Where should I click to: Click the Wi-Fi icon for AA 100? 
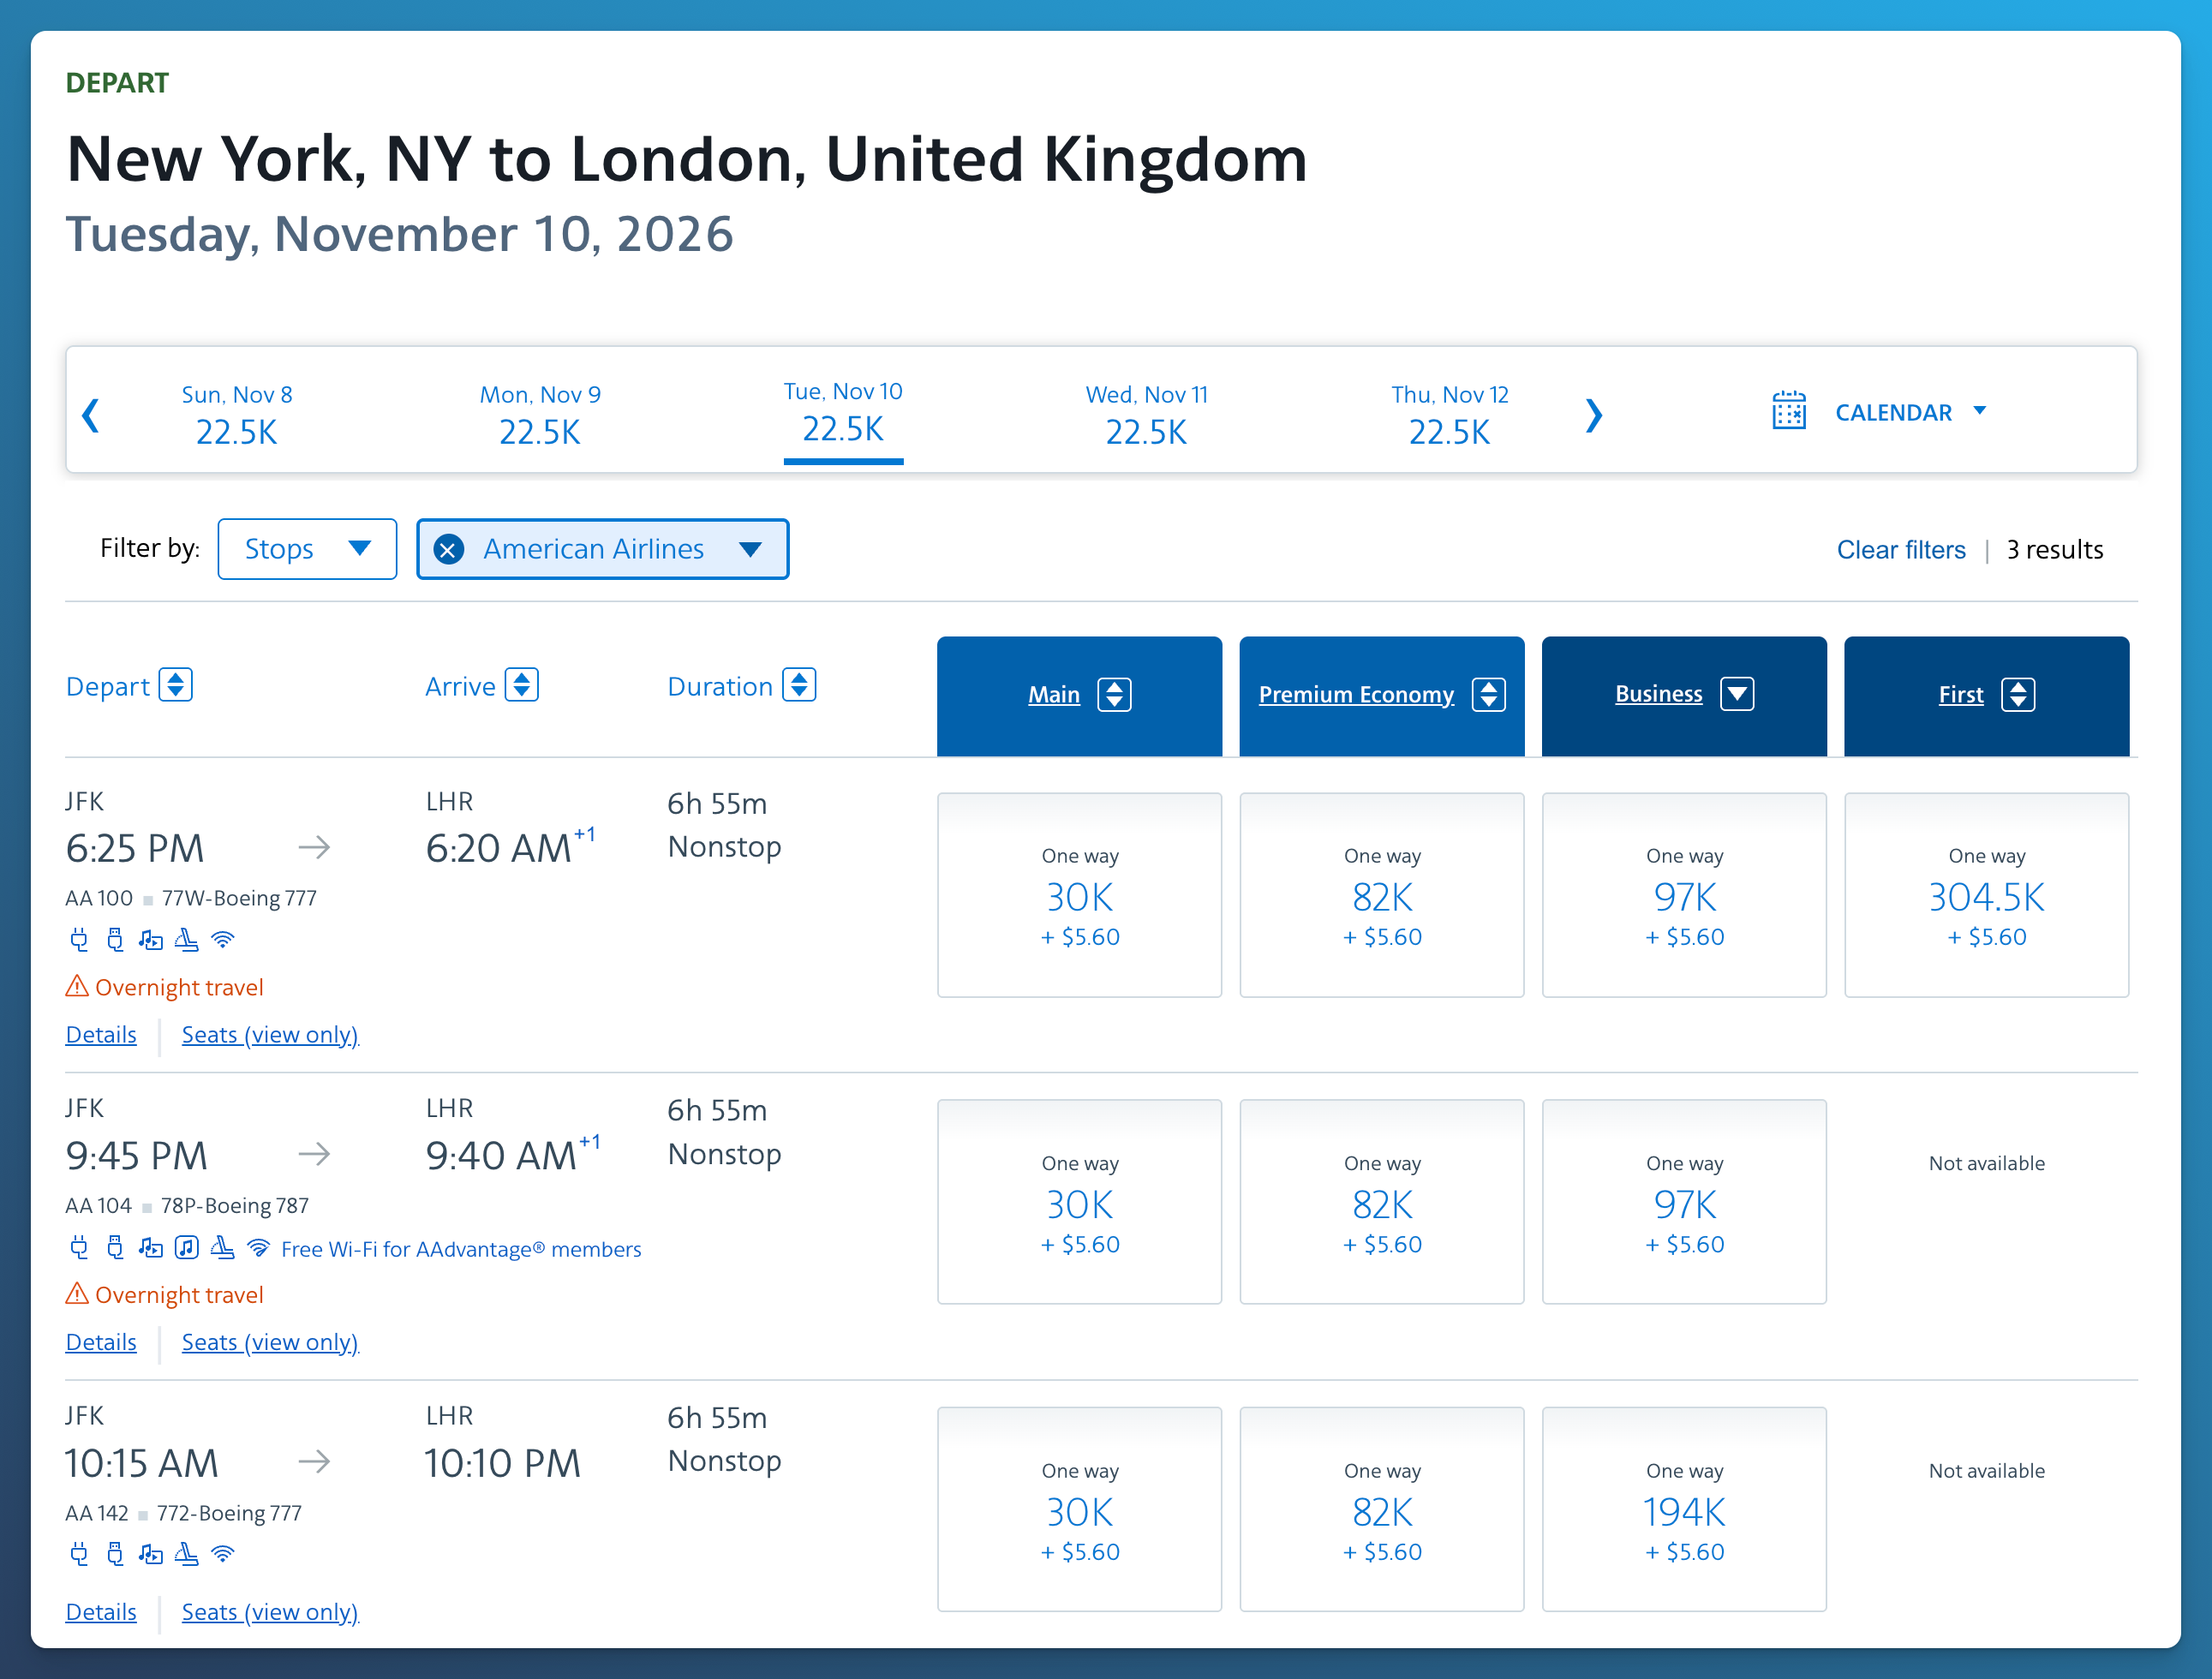[223, 939]
